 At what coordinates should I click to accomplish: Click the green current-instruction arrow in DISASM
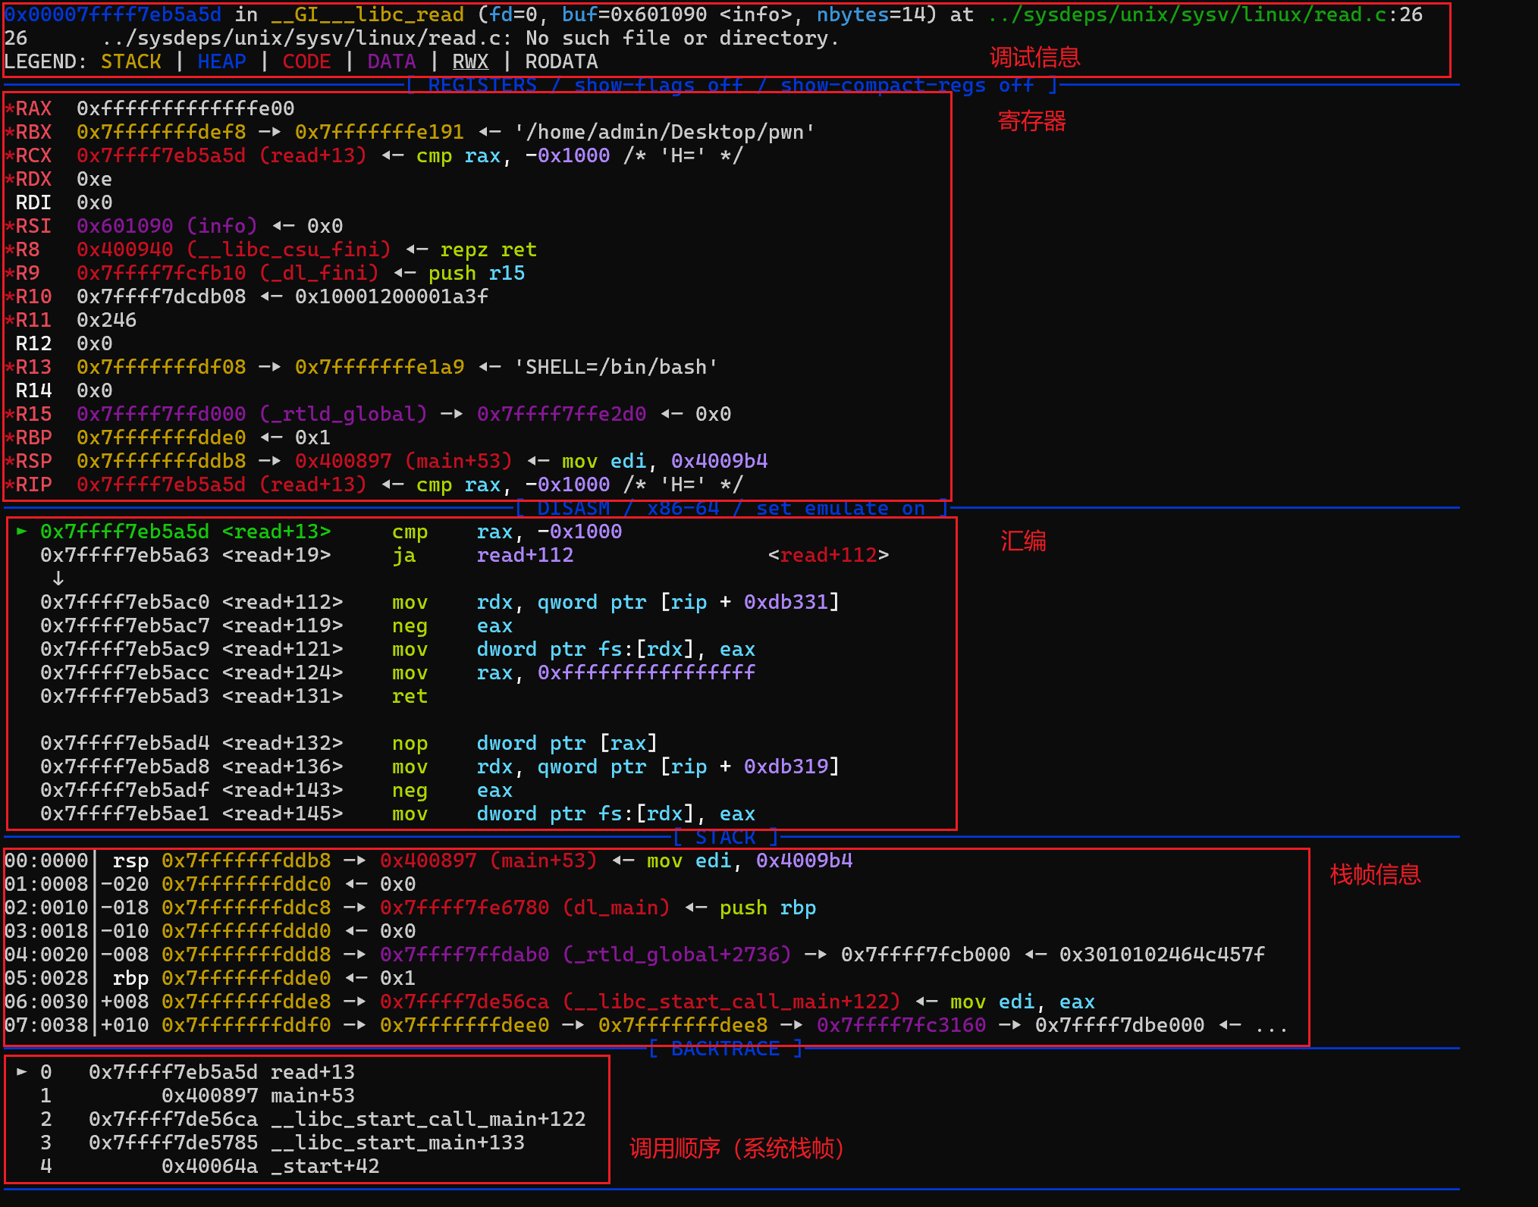coord(22,531)
